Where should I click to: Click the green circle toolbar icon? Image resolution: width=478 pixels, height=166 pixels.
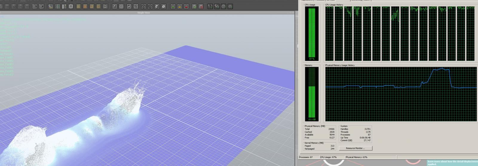tap(173, 6)
